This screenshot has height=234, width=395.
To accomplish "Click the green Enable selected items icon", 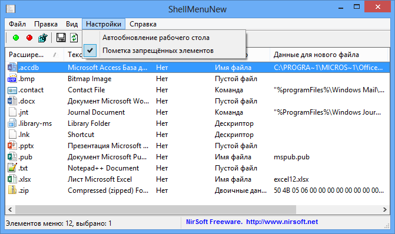I will 16,38.
